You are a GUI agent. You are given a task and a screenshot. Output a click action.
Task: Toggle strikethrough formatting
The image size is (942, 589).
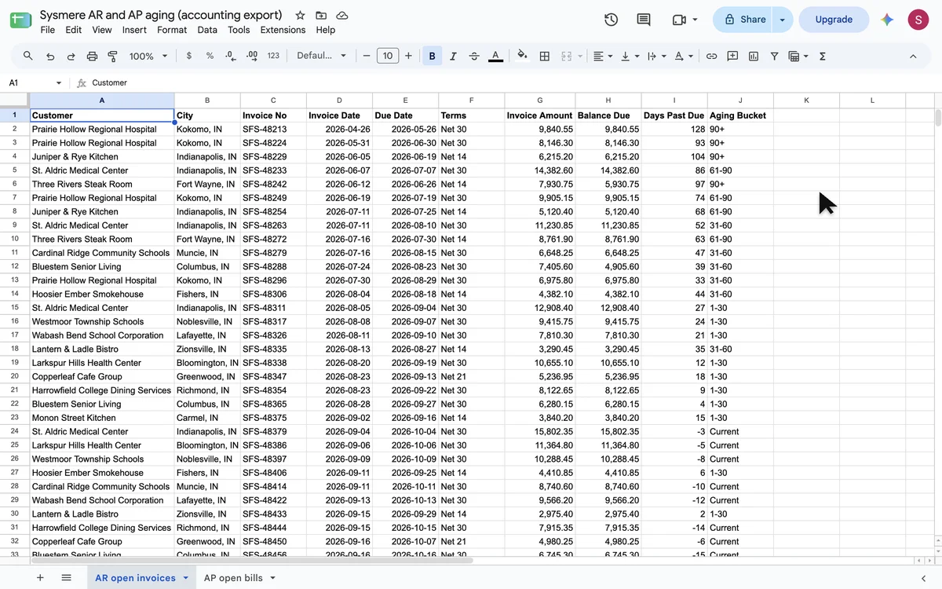click(474, 56)
